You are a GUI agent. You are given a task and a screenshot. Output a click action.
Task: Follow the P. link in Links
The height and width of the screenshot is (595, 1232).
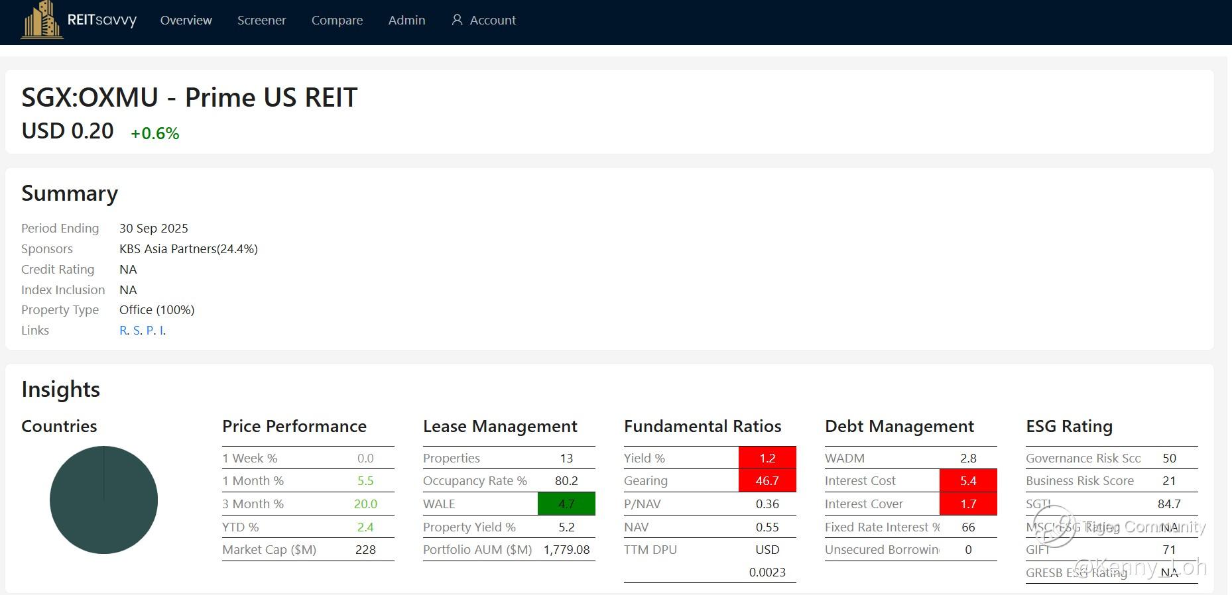151,331
